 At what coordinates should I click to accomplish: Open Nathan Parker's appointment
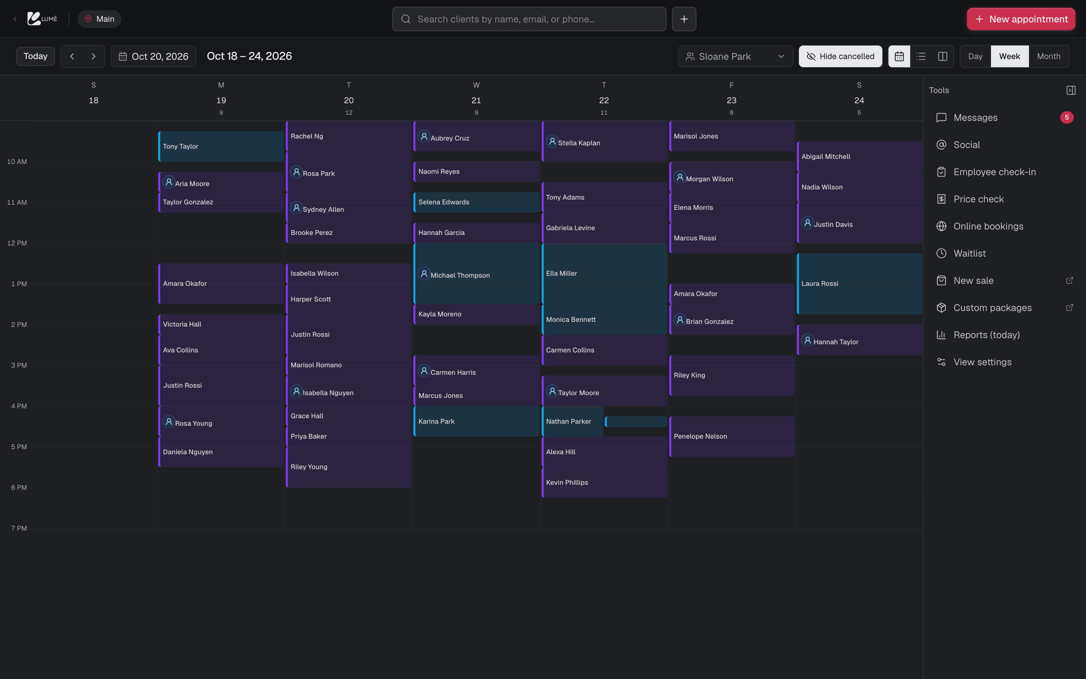click(x=572, y=421)
